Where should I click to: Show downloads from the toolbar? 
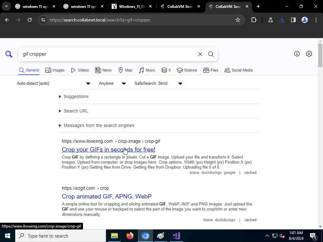(282, 20)
